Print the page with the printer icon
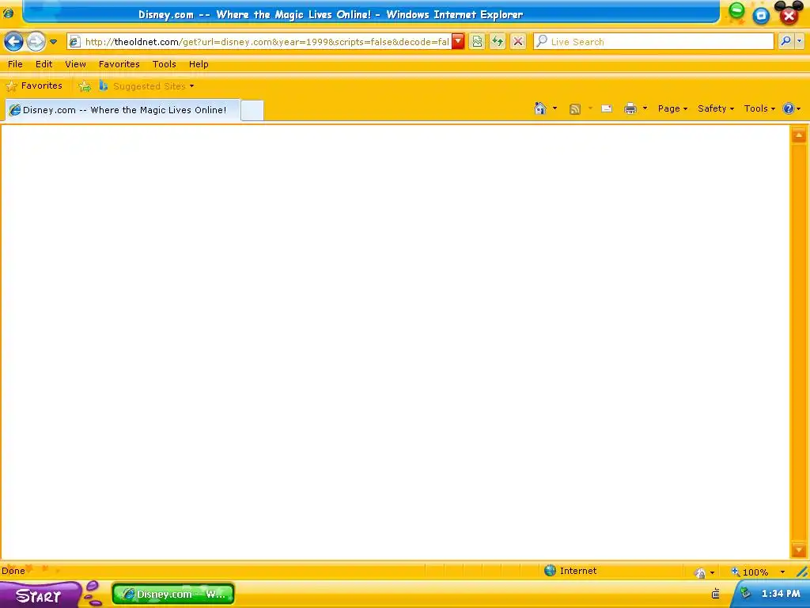 coord(630,108)
